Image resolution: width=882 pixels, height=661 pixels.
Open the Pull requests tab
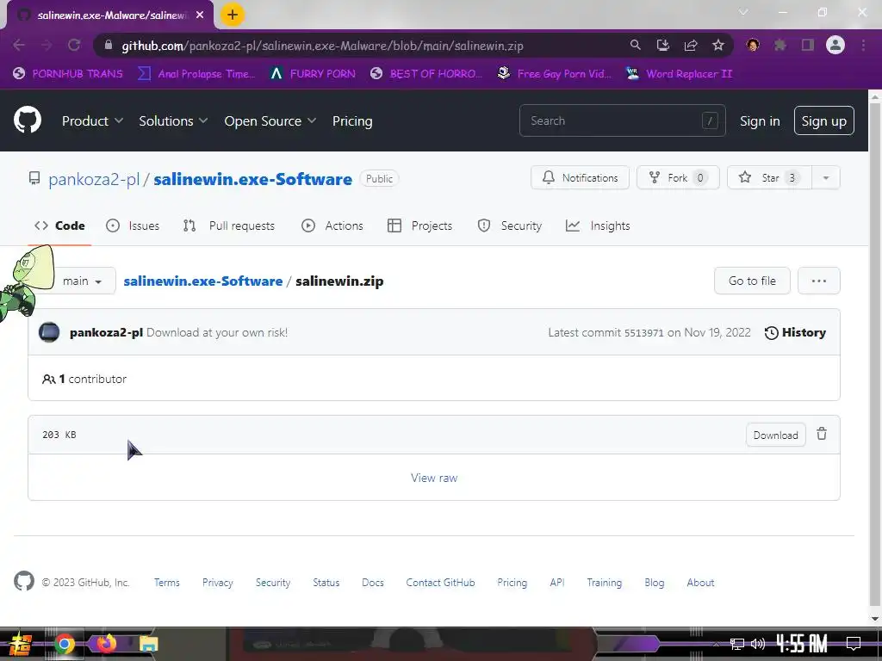(229, 225)
